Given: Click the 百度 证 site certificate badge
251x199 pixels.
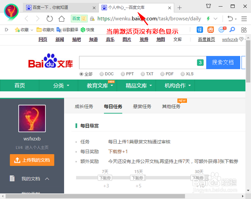Looking at the screenshot, I should 79,19.
